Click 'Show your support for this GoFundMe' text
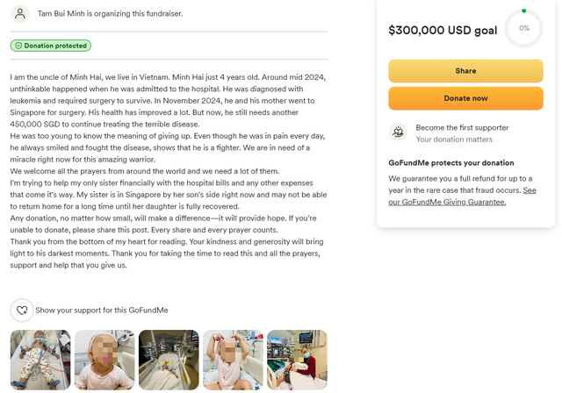The width and height of the screenshot is (562, 393). 101,311
